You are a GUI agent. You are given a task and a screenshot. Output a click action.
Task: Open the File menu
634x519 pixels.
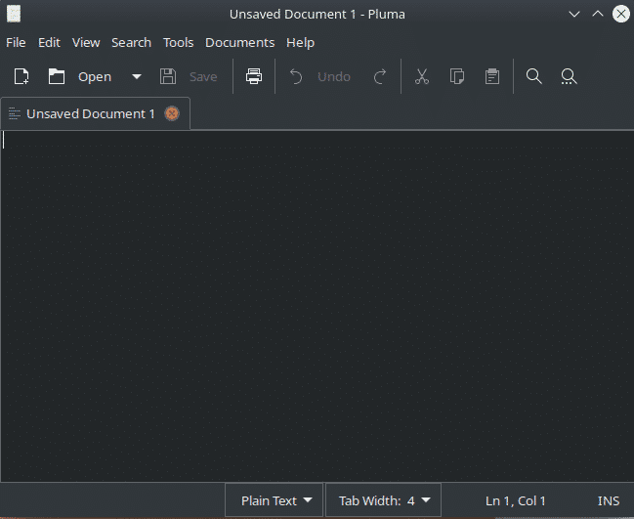16,42
